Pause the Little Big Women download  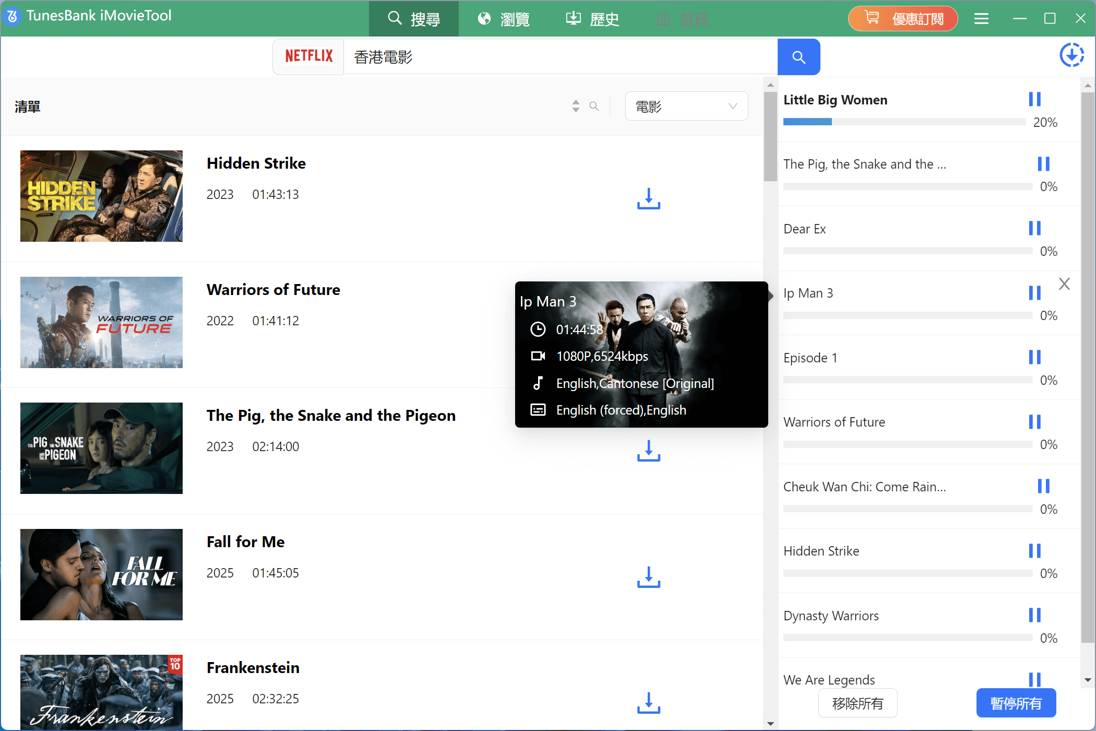point(1034,99)
